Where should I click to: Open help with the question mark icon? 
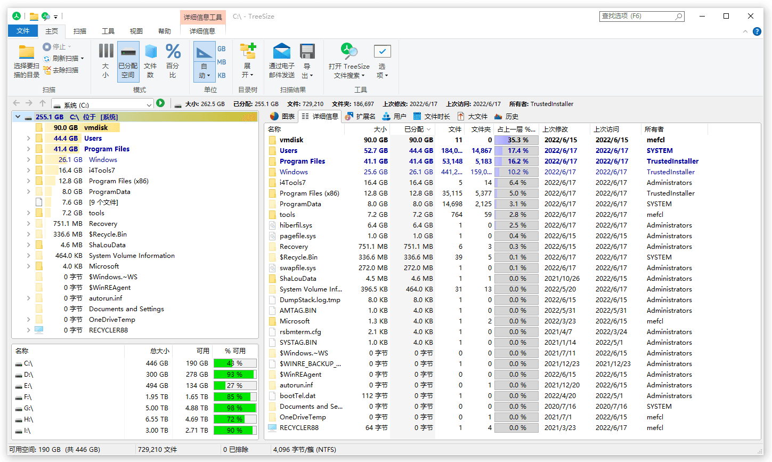point(757,31)
